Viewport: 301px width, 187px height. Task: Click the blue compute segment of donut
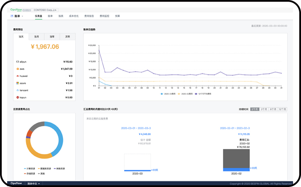point(60,138)
